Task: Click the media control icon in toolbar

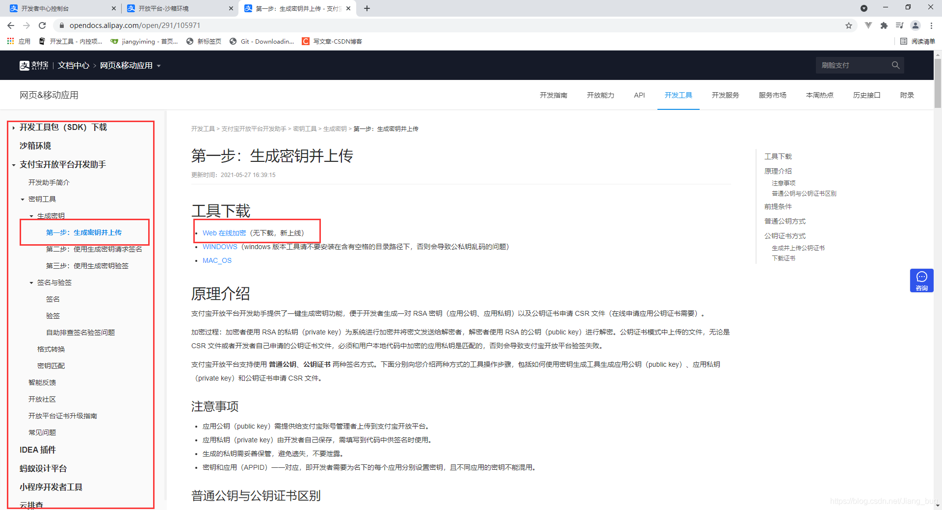Action: pyautogui.click(x=900, y=25)
